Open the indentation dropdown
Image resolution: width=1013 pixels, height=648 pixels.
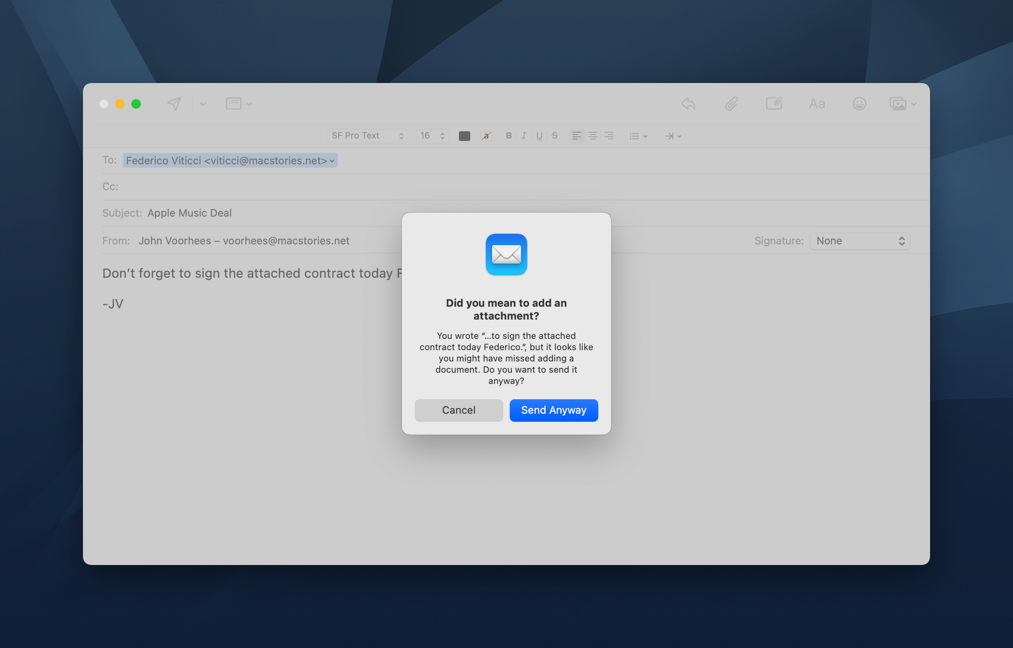[673, 136]
